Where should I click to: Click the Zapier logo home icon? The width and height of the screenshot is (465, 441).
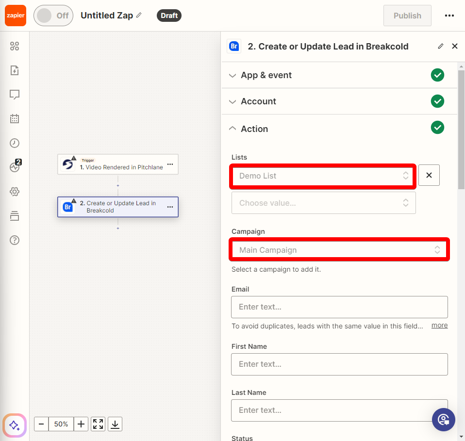(x=16, y=16)
